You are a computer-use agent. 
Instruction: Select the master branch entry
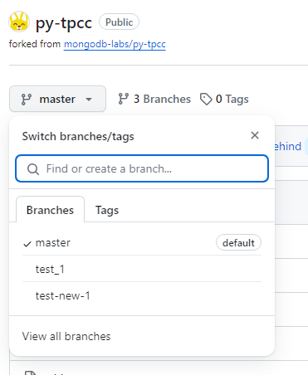(x=142, y=243)
